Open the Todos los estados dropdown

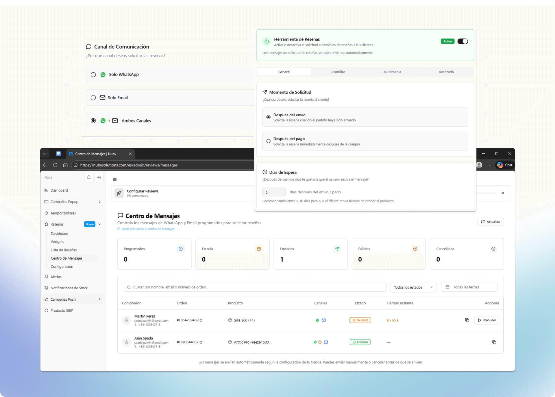coord(413,287)
